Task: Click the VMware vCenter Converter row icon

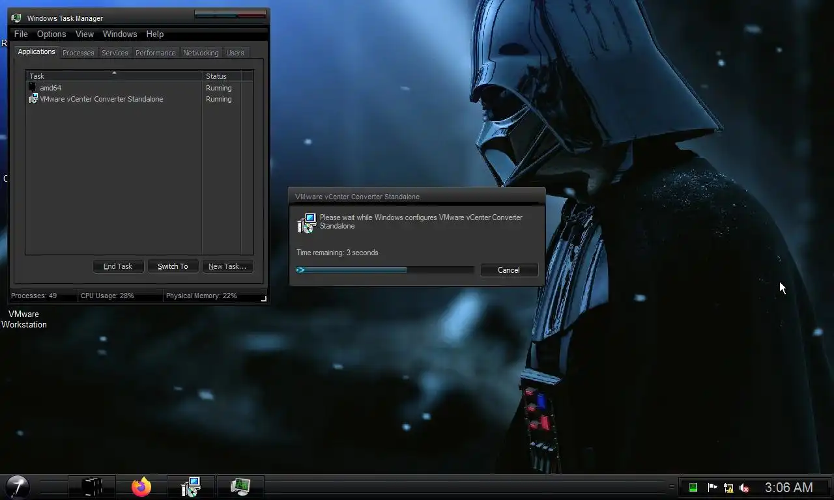Action: (x=33, y=99)
